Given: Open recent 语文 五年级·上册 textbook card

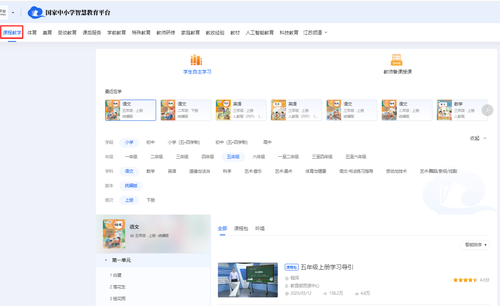Looking at the screenshot, I should click(131, 110).
